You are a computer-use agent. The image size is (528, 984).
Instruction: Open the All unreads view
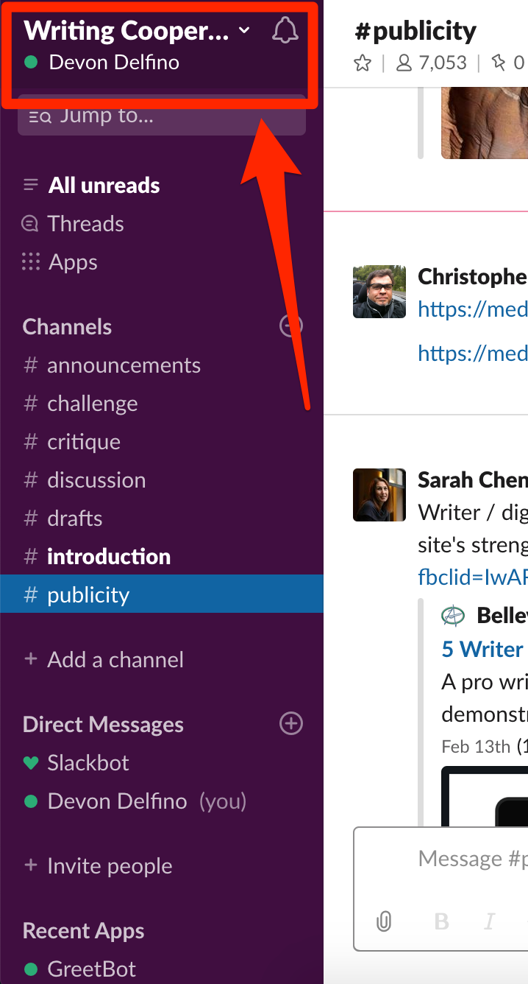pyautogui.click(x=103, y=185)
